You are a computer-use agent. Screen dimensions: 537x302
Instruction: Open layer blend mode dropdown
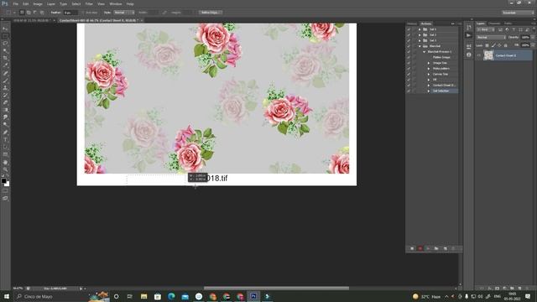[491, 37]
